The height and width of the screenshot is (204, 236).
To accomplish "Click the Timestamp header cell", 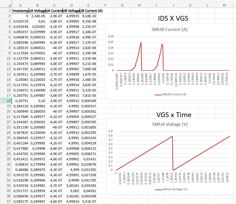I will coord(20,11).
